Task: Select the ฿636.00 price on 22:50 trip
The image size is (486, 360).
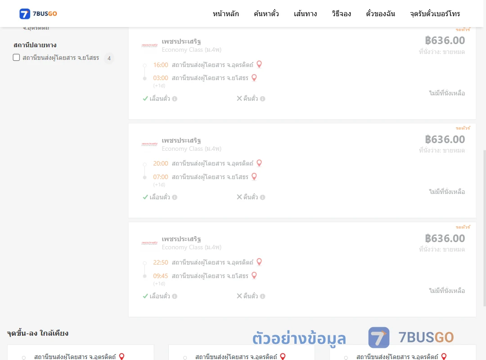Action: point(445,238)
